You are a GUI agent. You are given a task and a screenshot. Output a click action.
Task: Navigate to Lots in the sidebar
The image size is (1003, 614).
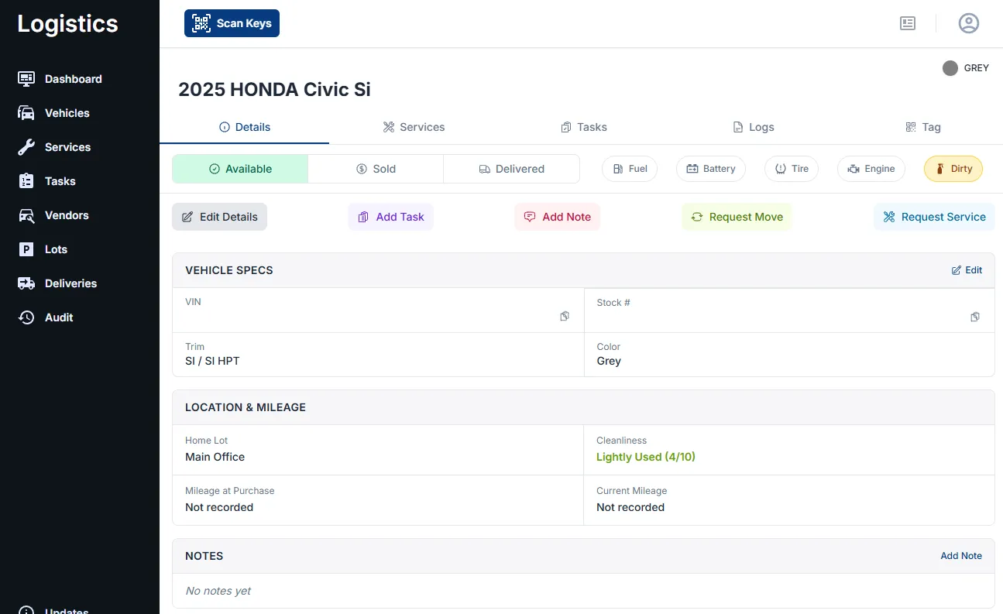[43, 249]
